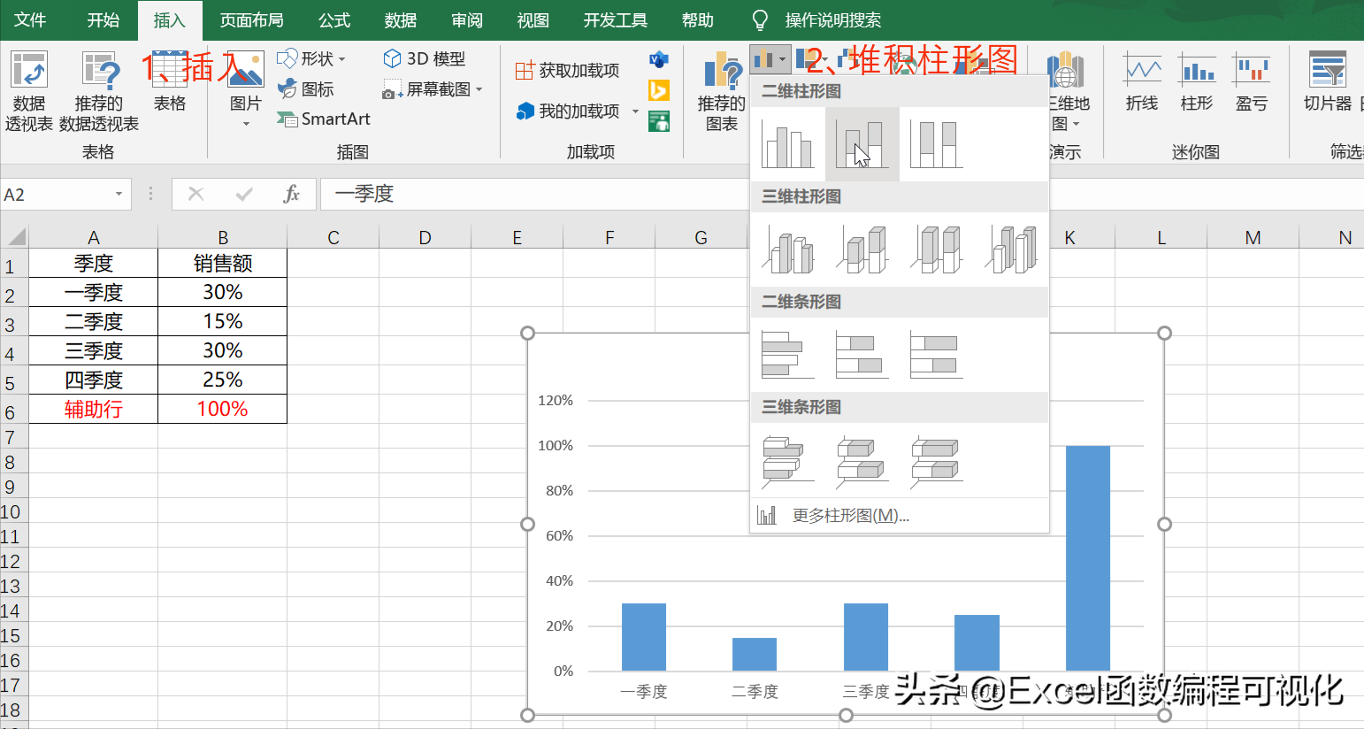Click the 3D 模型 (3D Models) icon
Screen dimensions: 1364x729
pyautogui.click(x=416, y=58)
